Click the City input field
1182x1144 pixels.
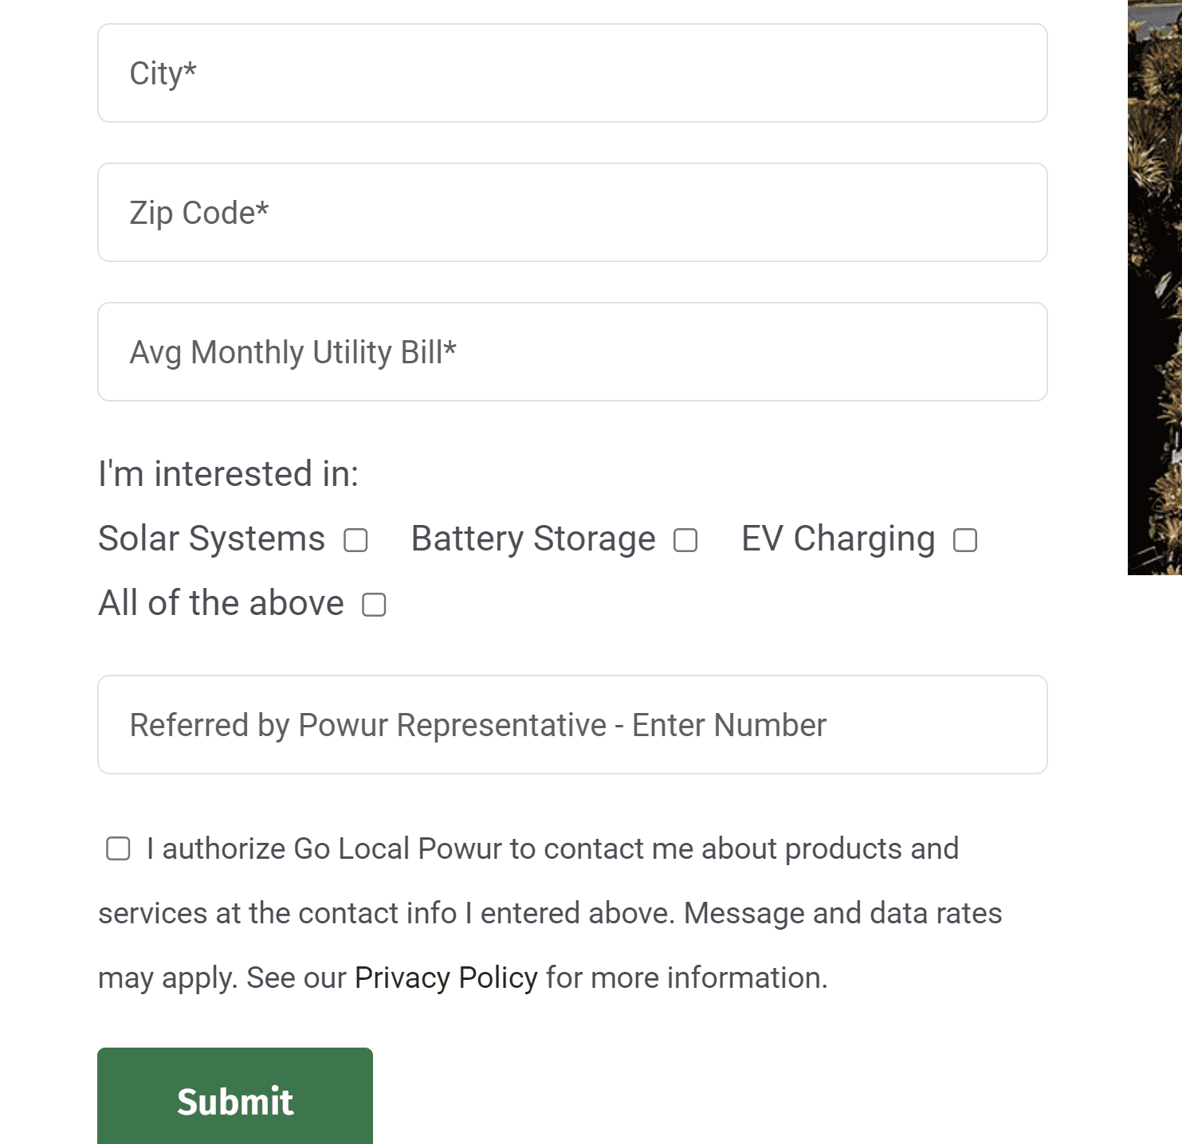571,73
